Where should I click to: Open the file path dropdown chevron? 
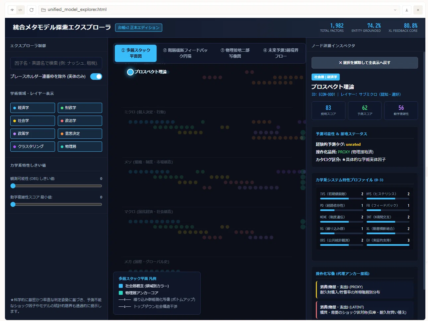395,10
